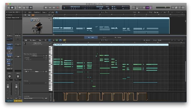Open the Editors scissors icon

click(31, 8)
